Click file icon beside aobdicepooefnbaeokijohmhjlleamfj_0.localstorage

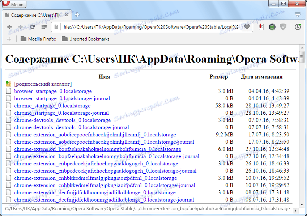[8, 135]
